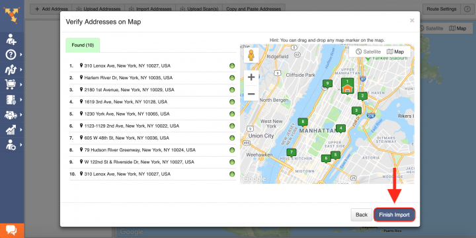Screen dimensions: 476x238
Task: Open the shopping cart orders sidebar icon
Action: pos(11,85)
